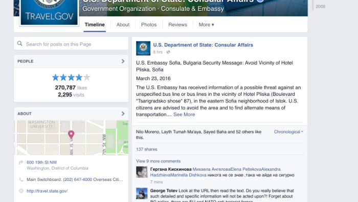Click the red map location pin
The height and width of the screenshot is (202, 358).
71,134
